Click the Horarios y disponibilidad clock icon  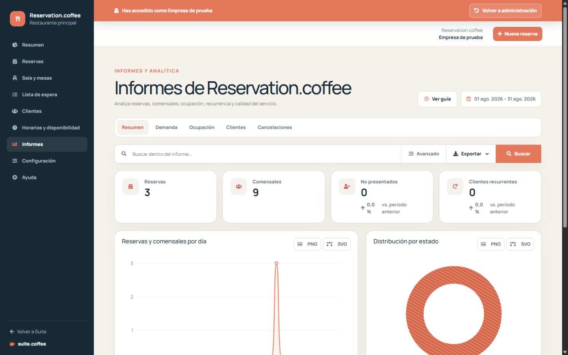15,127
